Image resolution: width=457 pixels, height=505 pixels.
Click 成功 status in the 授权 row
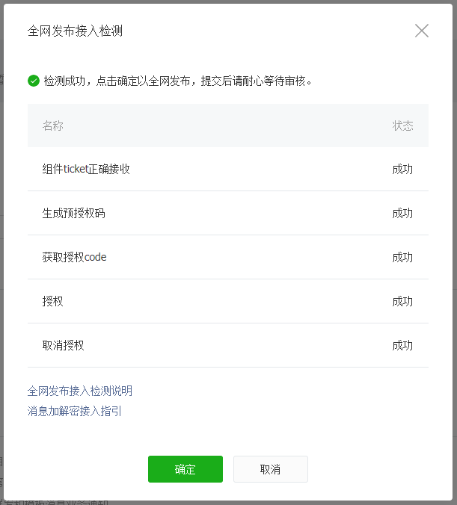[402, 301]
